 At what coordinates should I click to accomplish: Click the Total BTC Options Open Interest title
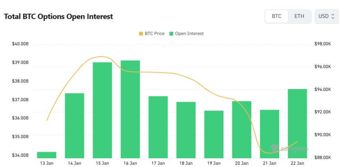[x=58, y=17]
